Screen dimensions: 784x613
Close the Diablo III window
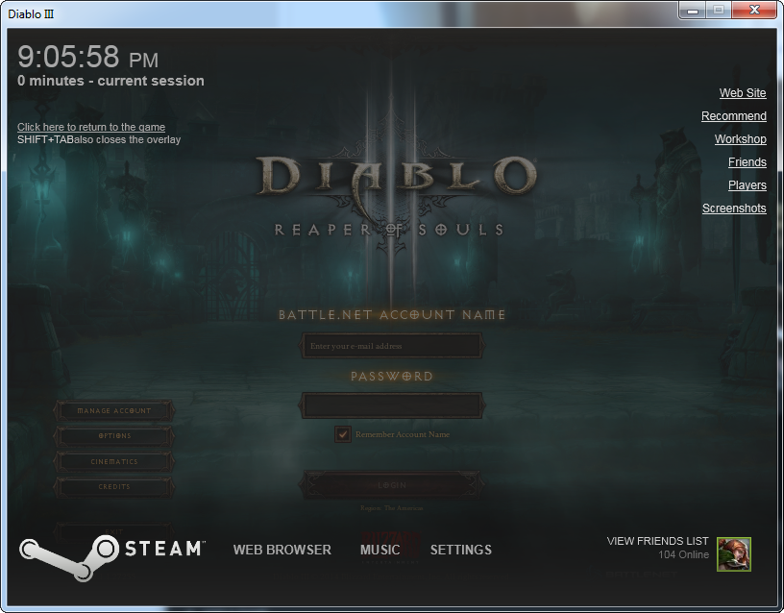pos(754,10)
